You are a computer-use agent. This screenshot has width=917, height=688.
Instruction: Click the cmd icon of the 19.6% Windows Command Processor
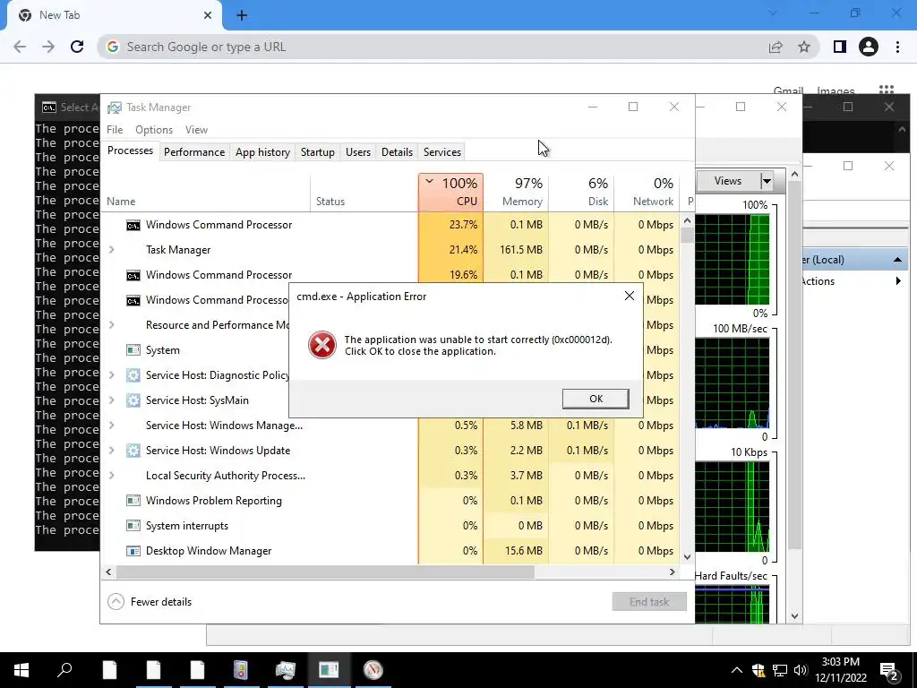pyautogui.click(x=133, y=276)
